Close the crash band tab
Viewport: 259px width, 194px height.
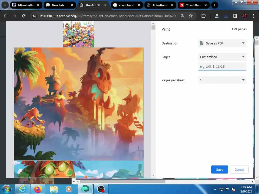[139, 5]
